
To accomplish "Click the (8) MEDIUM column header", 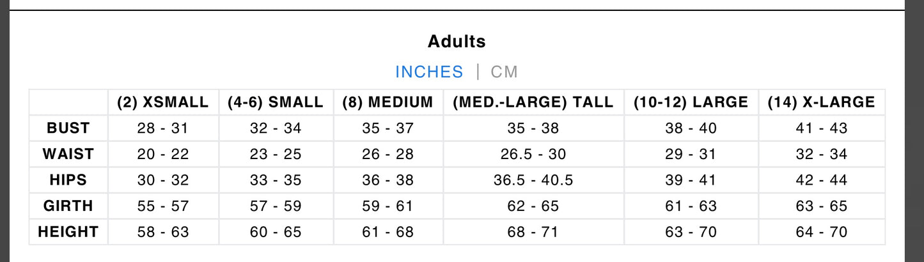I will pos(388,102).
